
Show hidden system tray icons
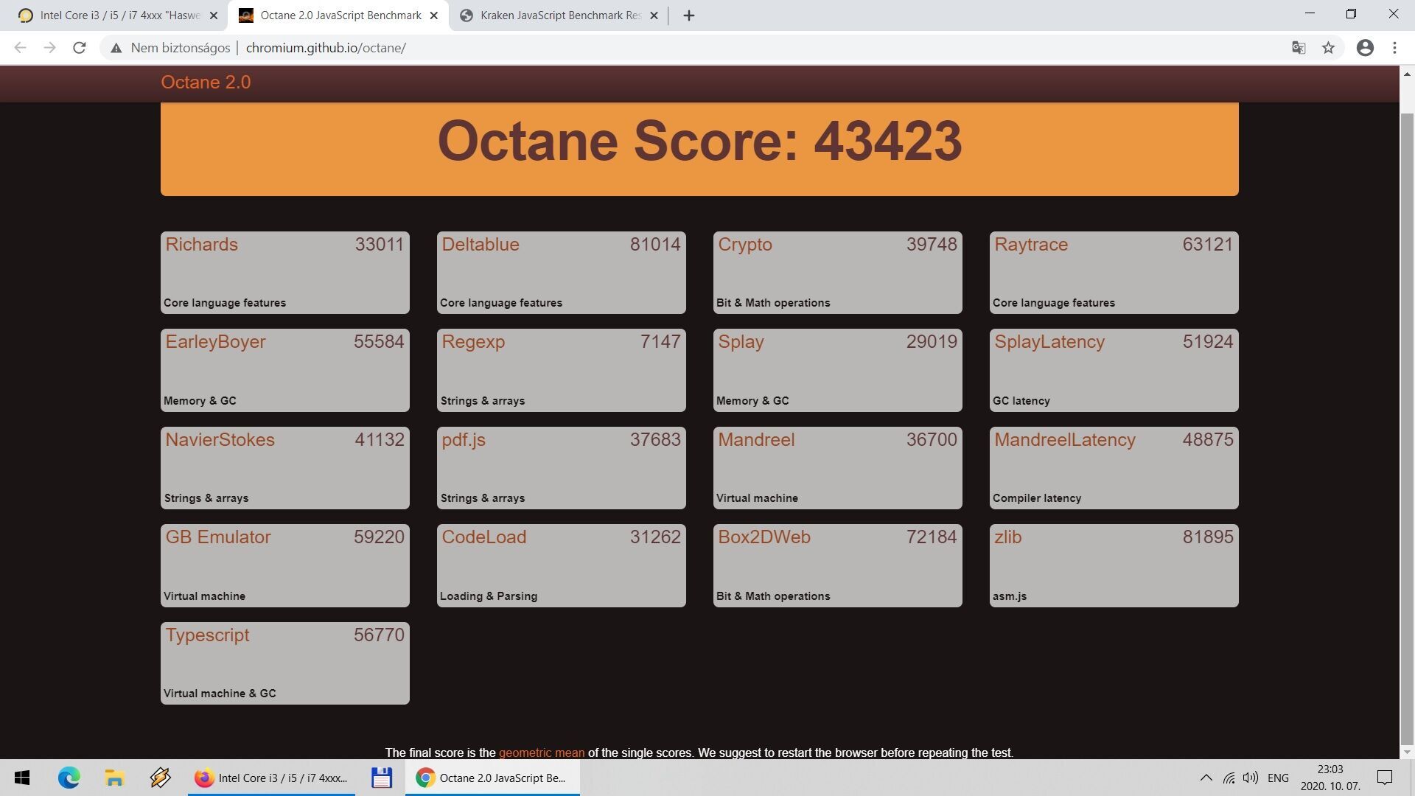pyautogui.click(x=1206, y=778)
